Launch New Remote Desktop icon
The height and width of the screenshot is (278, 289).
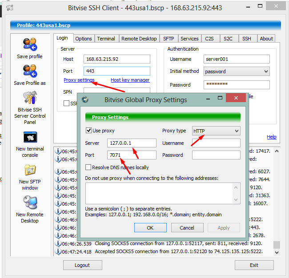point(30,203)
